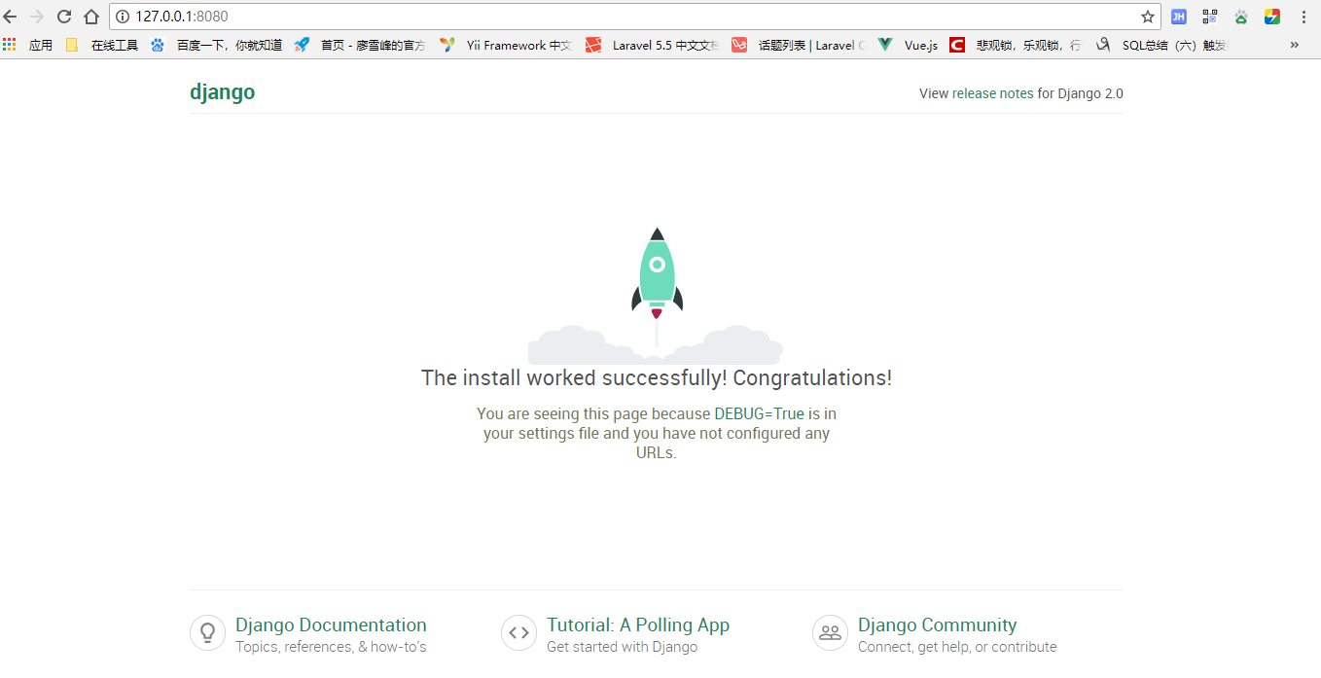Click 'Get started with Django' text
Viewport: 1321px width, 678px height.
(x=622, y=647)
